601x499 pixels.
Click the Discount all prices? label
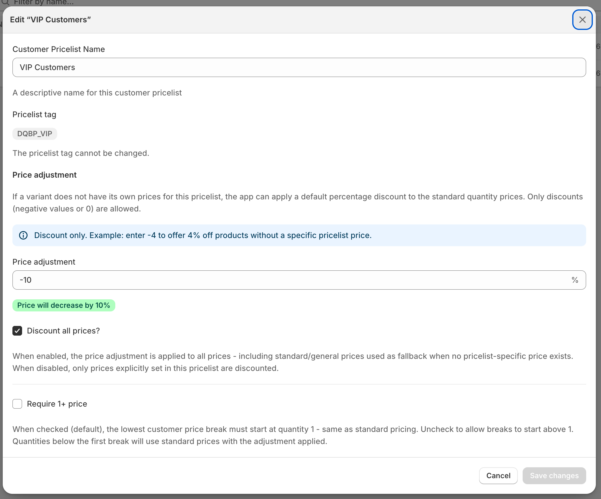pos(63,331)
